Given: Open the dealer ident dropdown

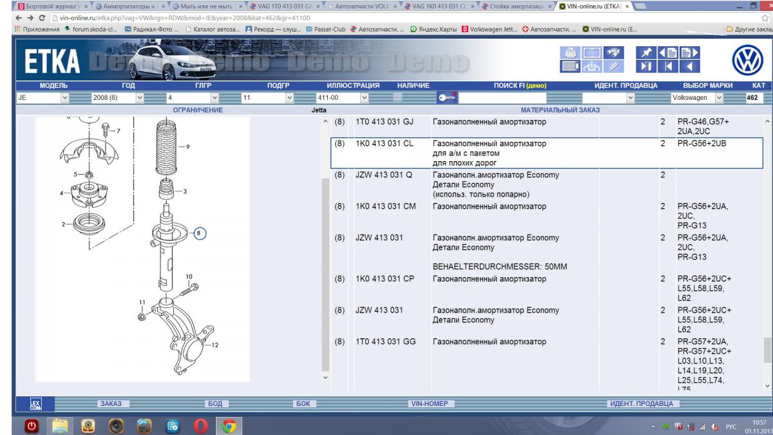Looking at the screenshot, I should click(x=609, y=98).
